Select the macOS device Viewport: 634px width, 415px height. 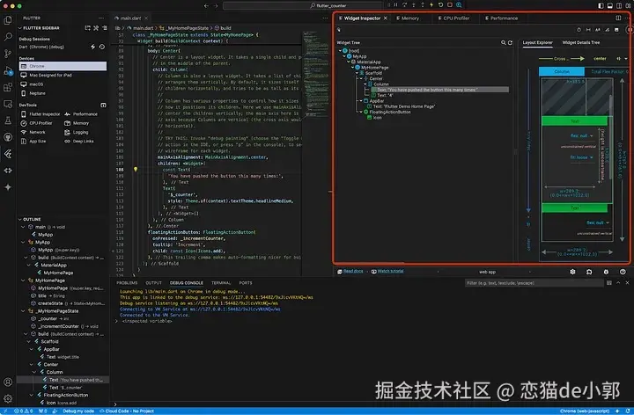(x=63, y=84)
